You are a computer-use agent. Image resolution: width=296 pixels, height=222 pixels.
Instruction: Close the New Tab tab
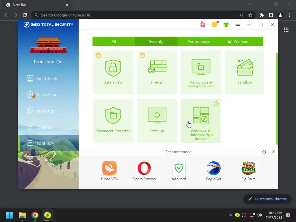click(x=67, y=5)
